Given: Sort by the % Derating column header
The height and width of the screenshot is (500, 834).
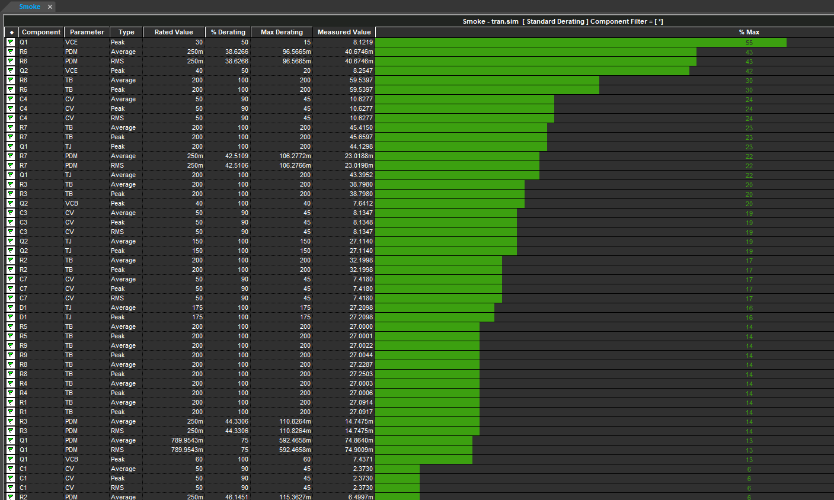Looking at the screenshot, I should [228, 32].
